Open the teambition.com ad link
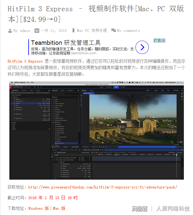The height and width of the screenshot is (215, 193). coord(84,53)
